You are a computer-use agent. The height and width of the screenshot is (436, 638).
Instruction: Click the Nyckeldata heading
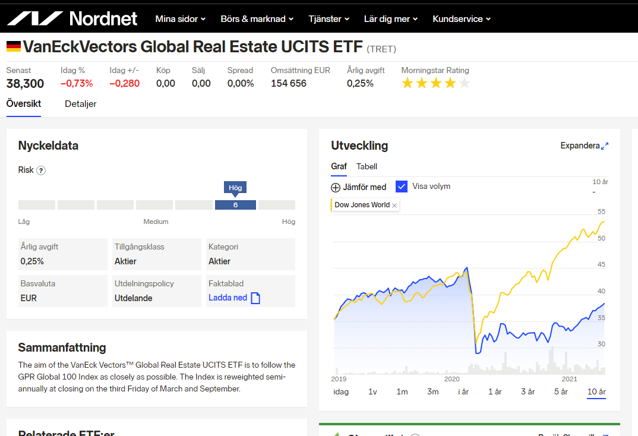(49, 146)
